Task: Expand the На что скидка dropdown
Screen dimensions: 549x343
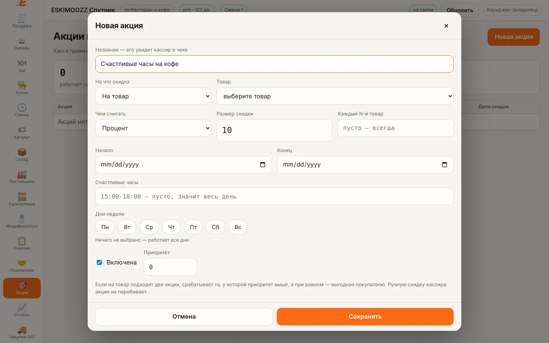Action: click(153, 96)
